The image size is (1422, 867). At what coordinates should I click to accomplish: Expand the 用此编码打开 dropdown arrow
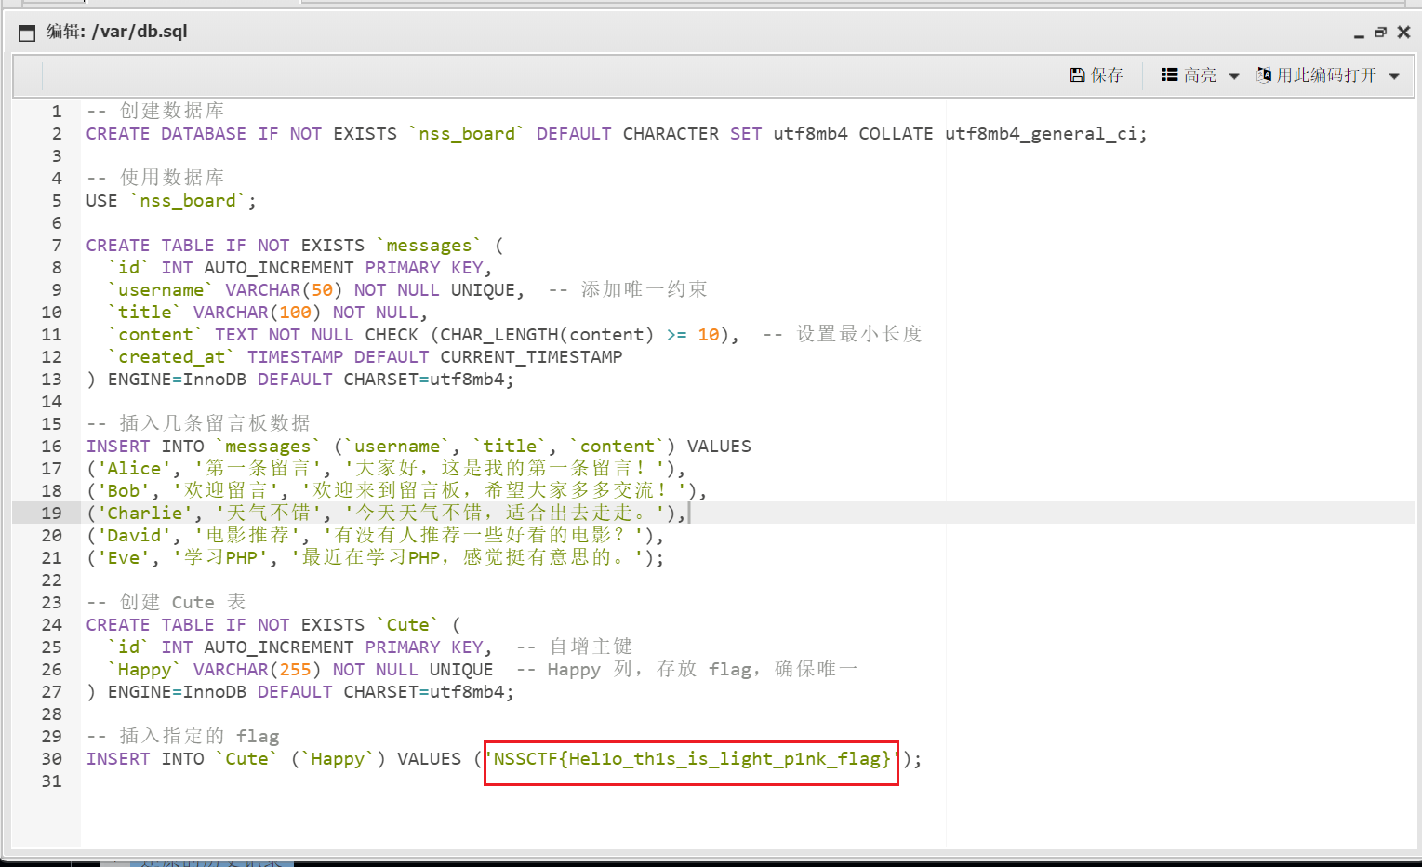1394,76
